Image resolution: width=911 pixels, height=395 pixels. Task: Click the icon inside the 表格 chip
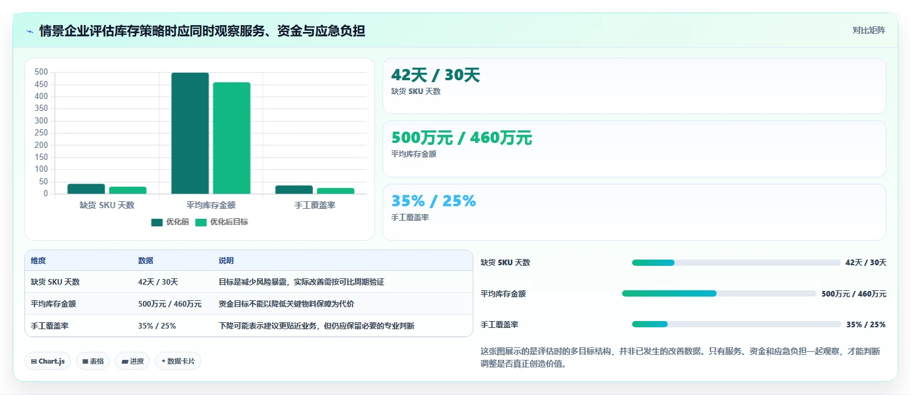[x=85, y=362]
